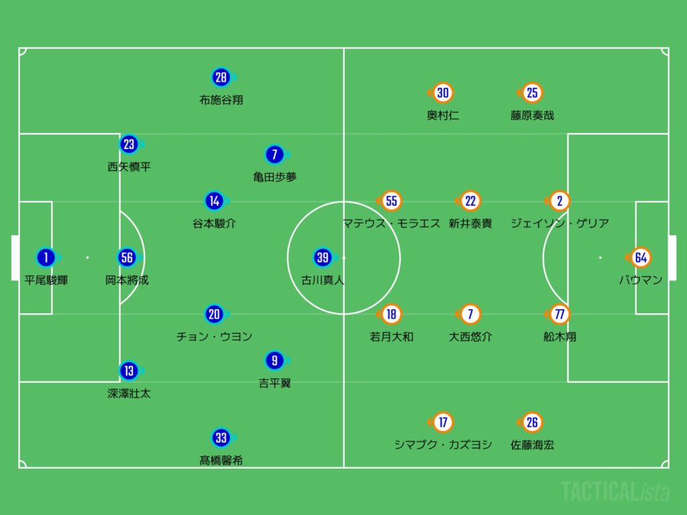Select blue marker number 9
Screen dimensions: 687x515
[x=274, y=360]
